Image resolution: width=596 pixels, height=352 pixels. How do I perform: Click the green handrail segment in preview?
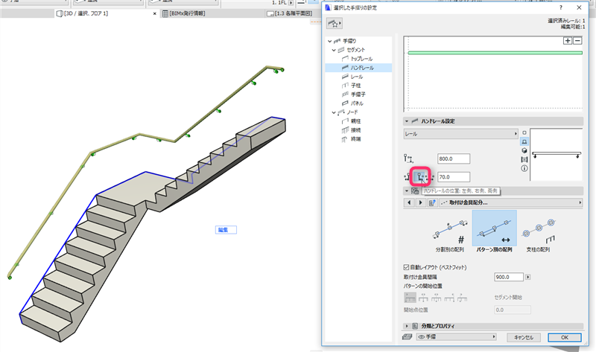point(495,53)
